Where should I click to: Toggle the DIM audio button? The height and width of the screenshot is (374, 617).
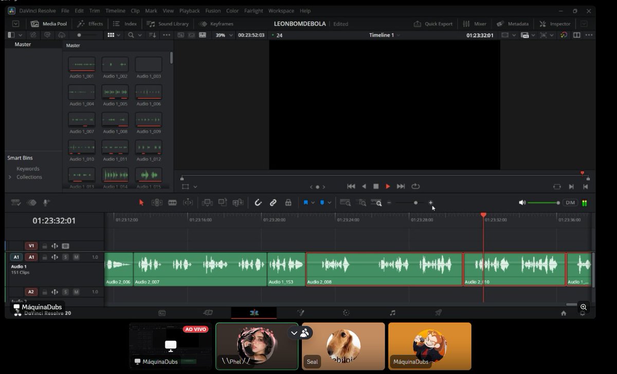pyautogui.click(x=570, y=202)
